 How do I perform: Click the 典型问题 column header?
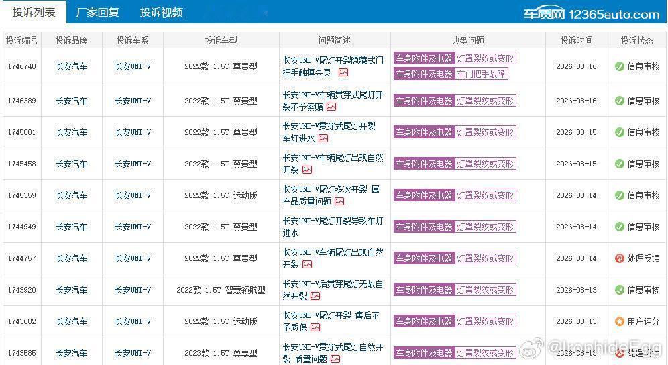pyautogui.click(x=467, y=40)
